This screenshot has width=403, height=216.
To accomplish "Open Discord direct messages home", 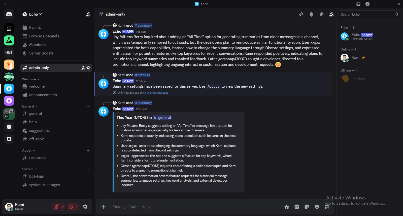I will point(9,14).
